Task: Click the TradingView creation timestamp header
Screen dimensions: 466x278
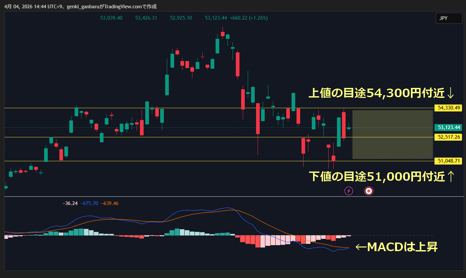Action: (x=80, y=6)
